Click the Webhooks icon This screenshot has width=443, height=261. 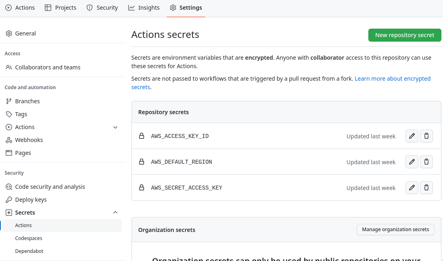[x=9, y=140]
